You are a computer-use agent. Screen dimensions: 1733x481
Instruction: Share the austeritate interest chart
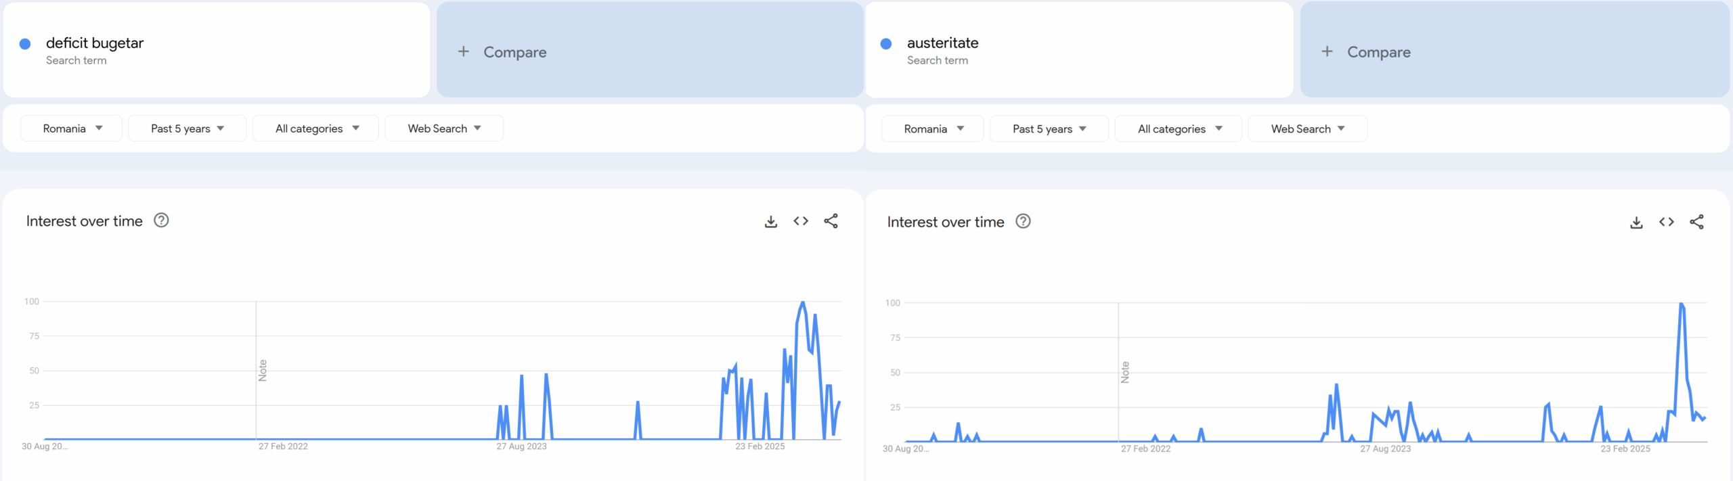coord(1696,222)
